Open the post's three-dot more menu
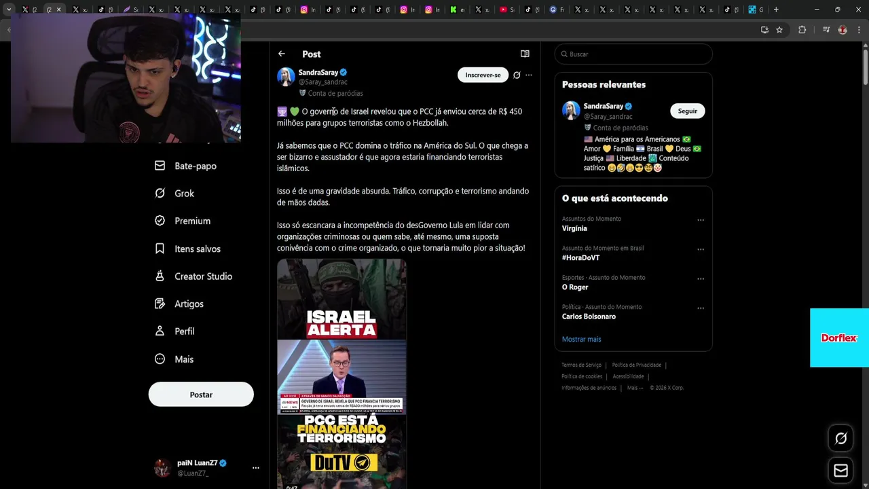 (529, 75)
